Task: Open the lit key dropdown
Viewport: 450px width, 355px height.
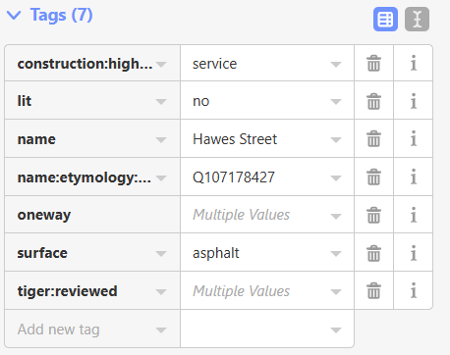Action: pyautogui.click(x=161, y=102)
